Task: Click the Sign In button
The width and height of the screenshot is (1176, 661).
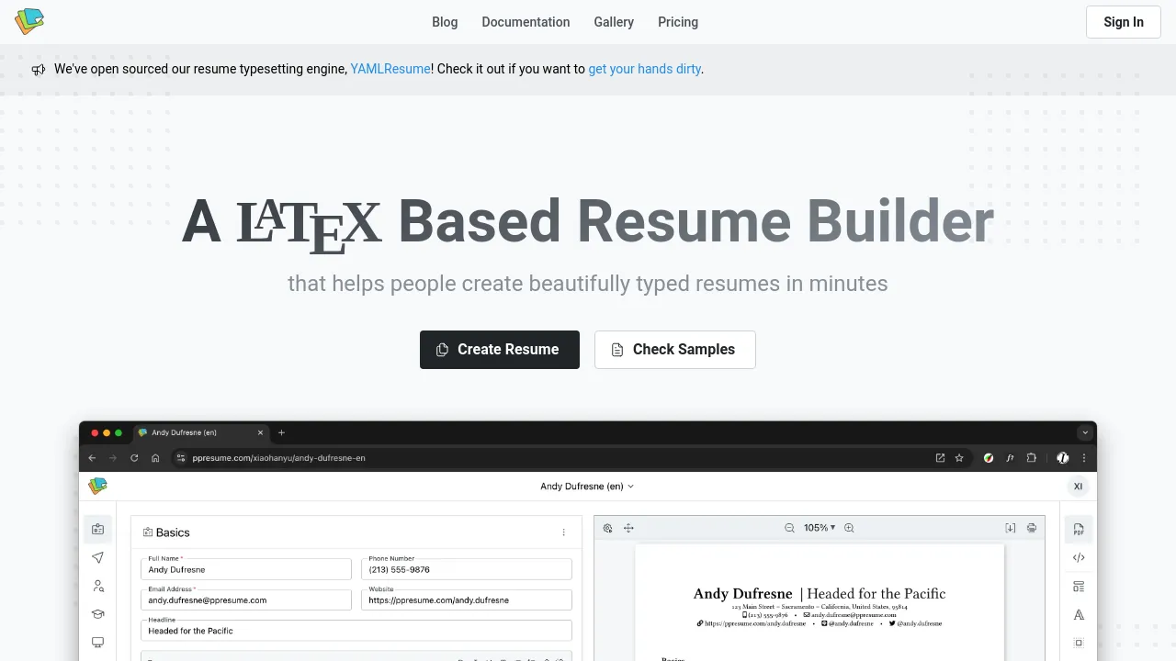Action: point(1124,22)
